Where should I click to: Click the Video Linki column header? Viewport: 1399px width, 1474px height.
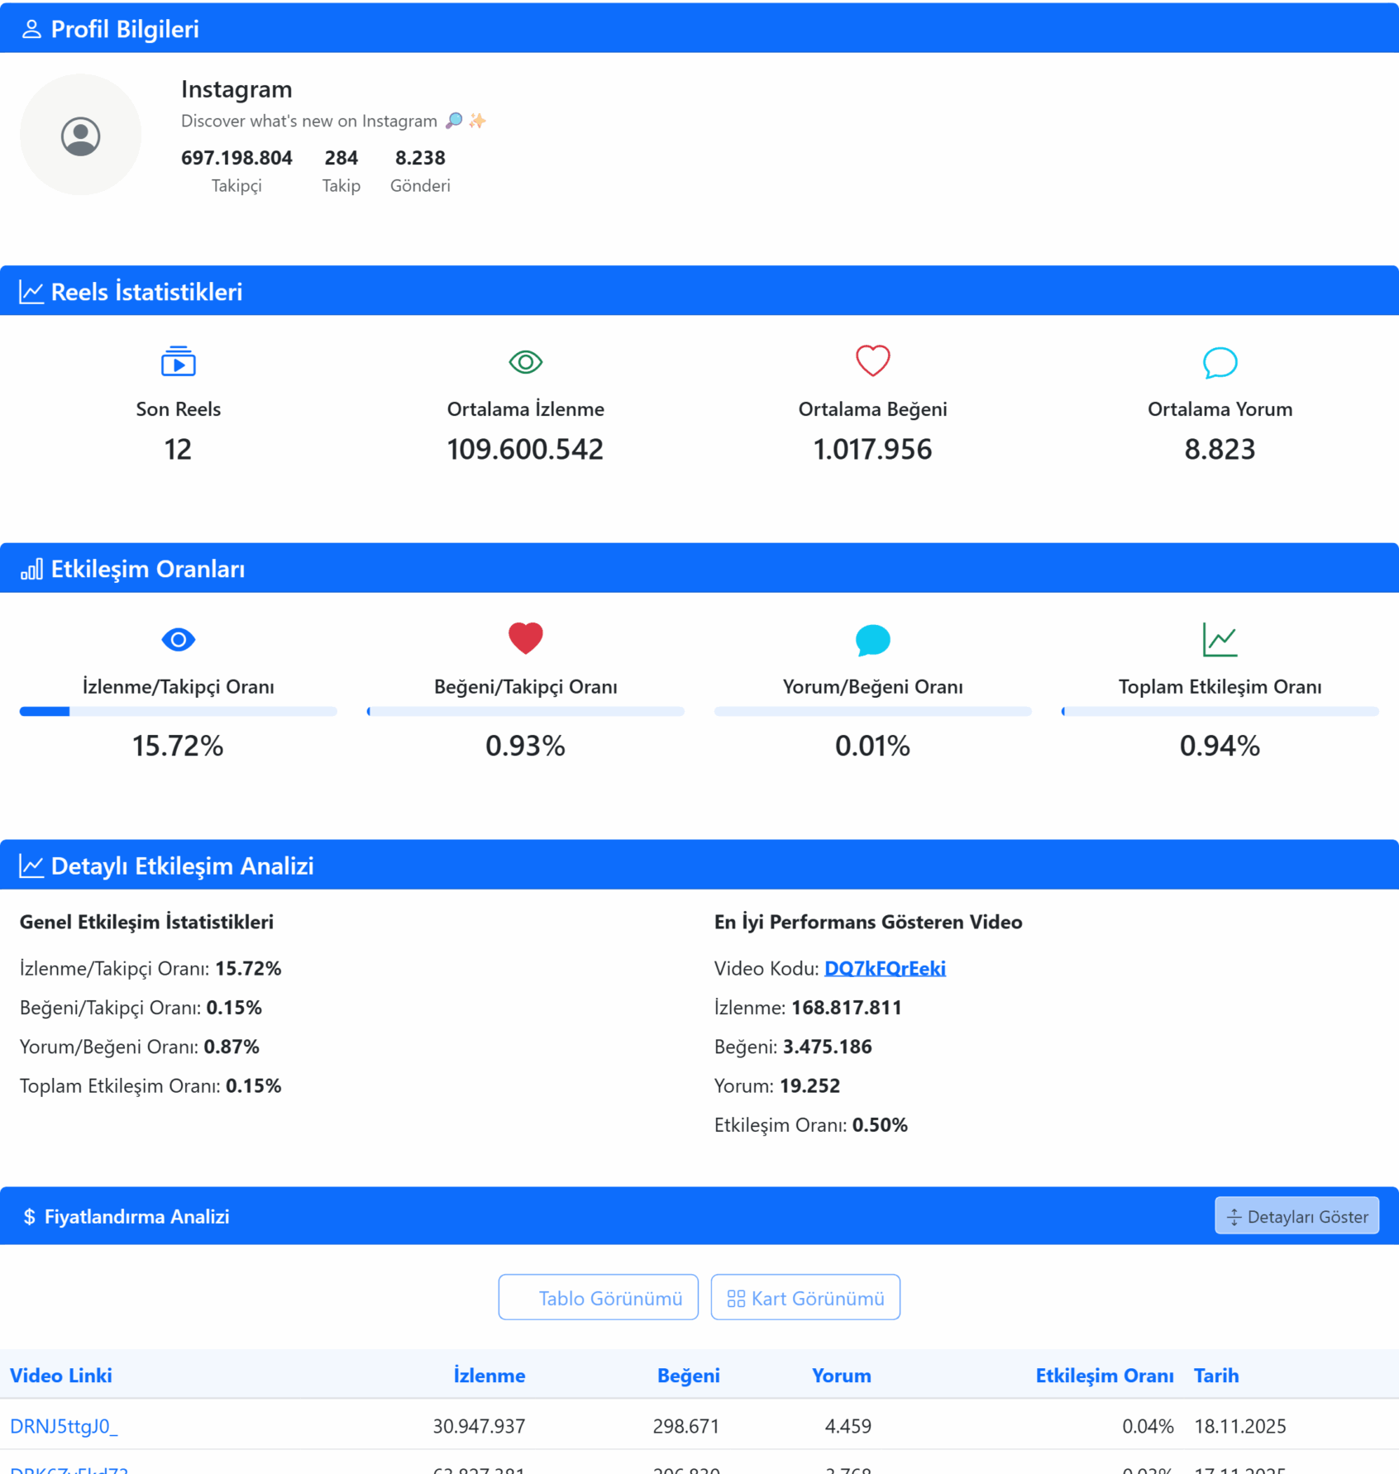pos(61,1376)
